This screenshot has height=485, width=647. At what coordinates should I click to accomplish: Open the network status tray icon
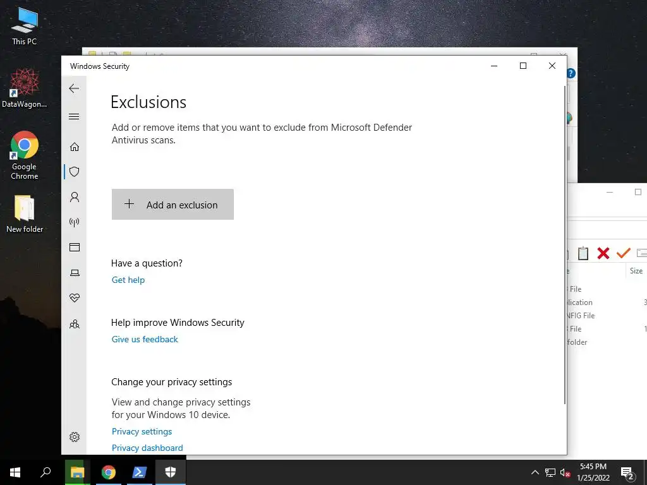point(550,472)
